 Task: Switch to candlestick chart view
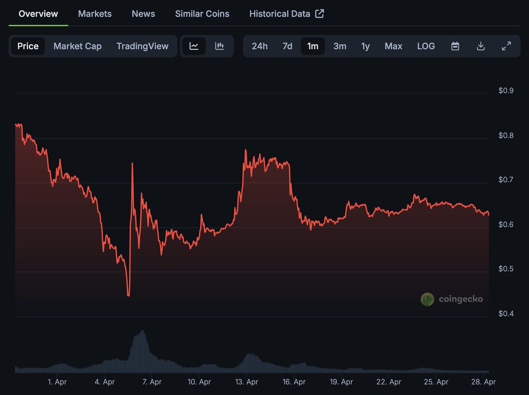219,46
